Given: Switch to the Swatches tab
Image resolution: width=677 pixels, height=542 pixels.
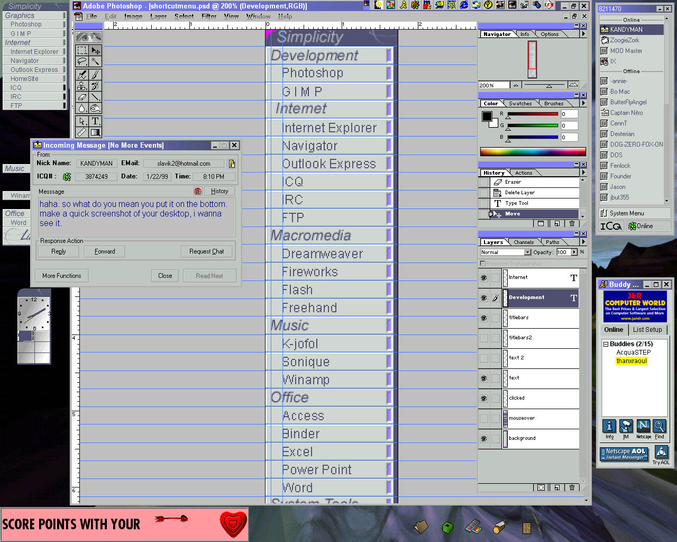Looking at the screenshot, I should tap(520, 104).
